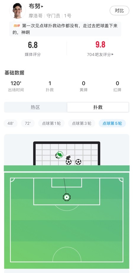
Task: Switch to the 扑救 saves tab
Action: (x=98, y=107)
